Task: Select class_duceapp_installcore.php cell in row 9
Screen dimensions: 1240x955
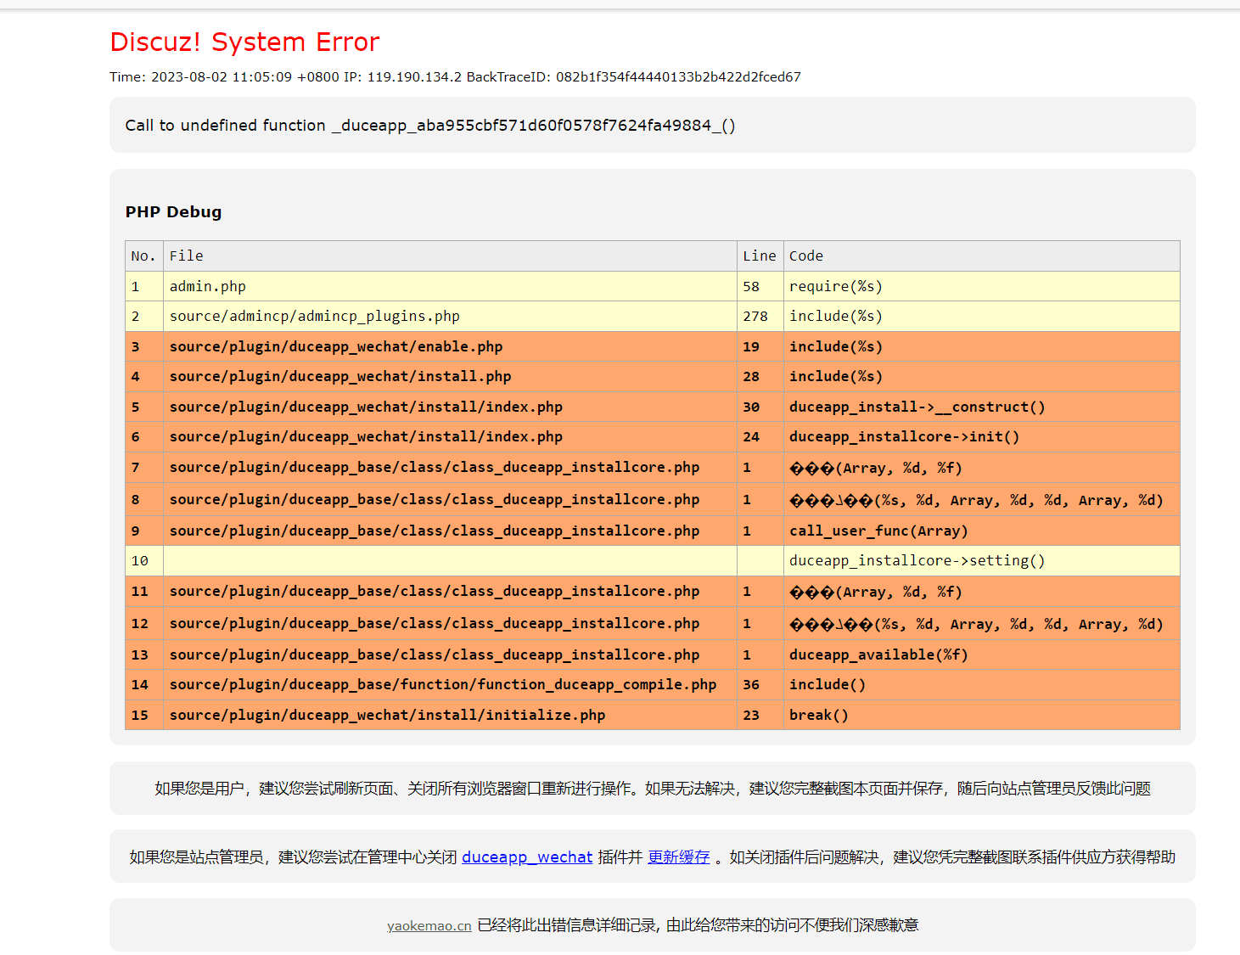Action: point(450,531)
